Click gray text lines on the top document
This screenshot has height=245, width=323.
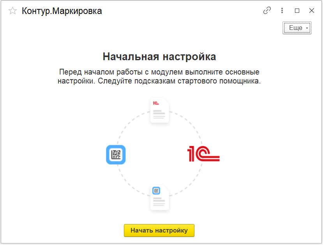[x=160, y=115]
